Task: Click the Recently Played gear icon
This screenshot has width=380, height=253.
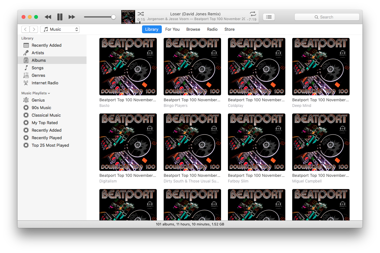Action: tap(26, 138)
